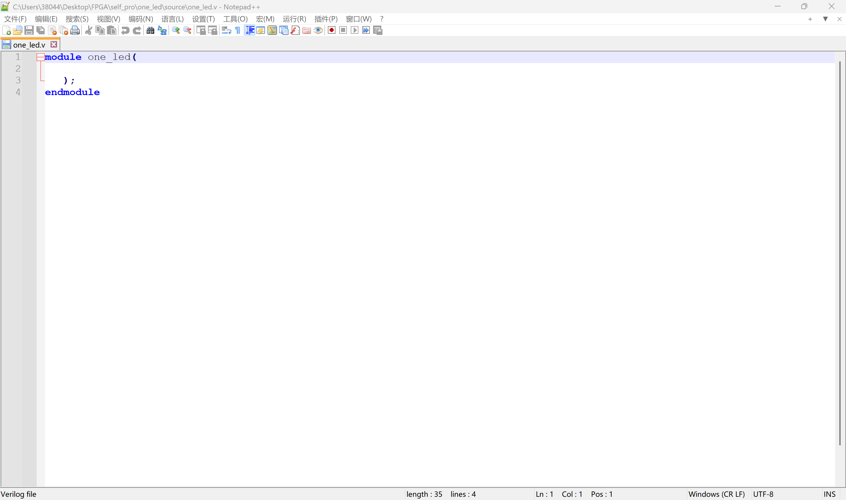
Task: Close the one_led.v tab
Action: point(54,45)
